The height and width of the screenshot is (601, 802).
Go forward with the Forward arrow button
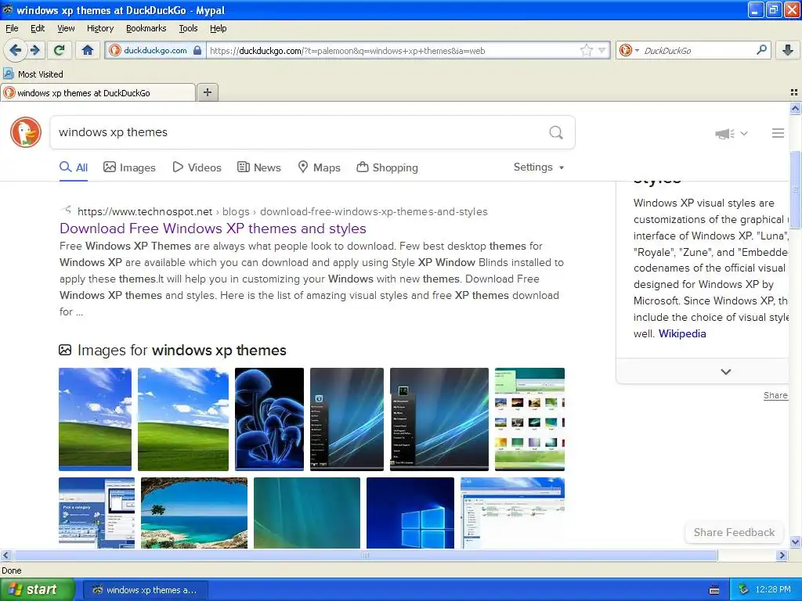(x=34, y=50)
